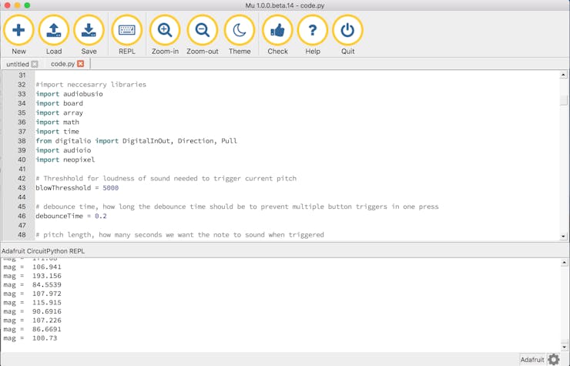Viewport: 570px width, 366px height.
Task: Close the untitled tab
Action: [35, 64]
